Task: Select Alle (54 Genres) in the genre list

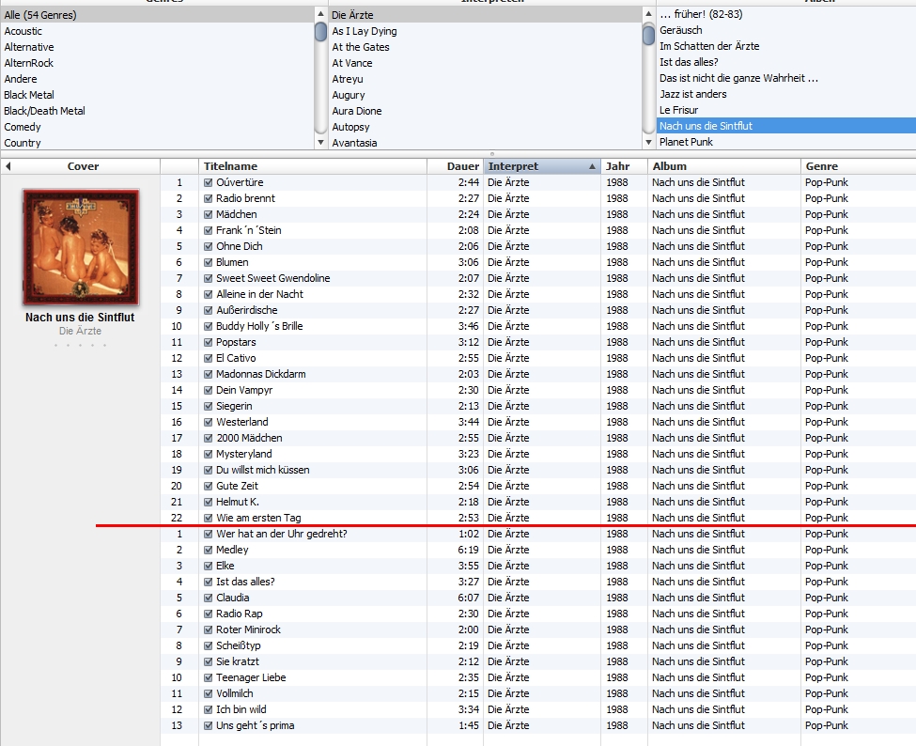Action: (x=157, y=15)
